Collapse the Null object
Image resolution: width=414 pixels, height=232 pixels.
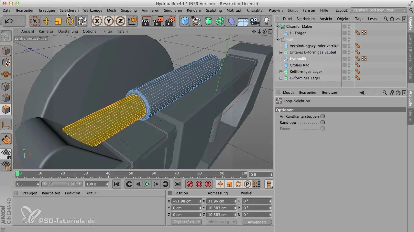pyautogui.click(x=278, y=39)
